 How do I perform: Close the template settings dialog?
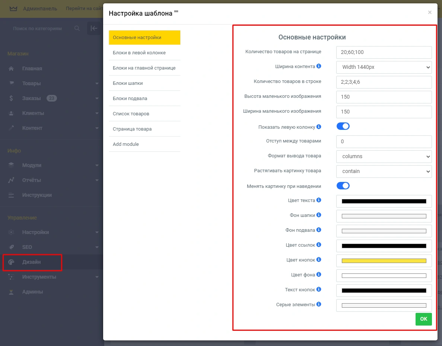click(430, 13)
